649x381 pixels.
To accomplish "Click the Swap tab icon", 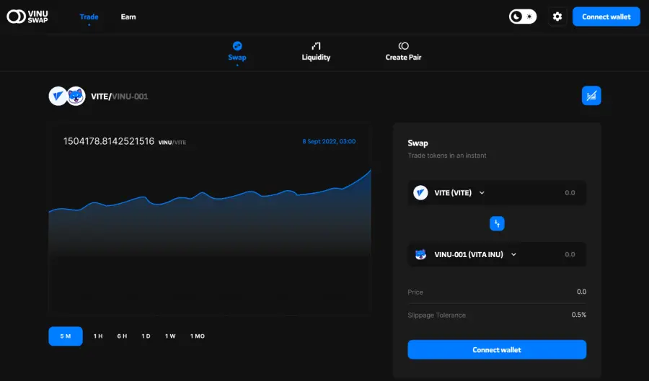I will [237, 45].
